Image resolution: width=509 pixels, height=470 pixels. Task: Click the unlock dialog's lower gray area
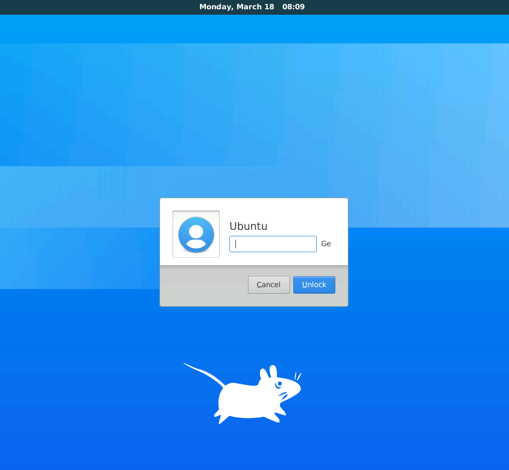pos(197,285)
